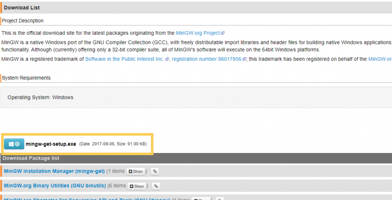The image size is (392, 200).
Task: Click the mingw-get-setup.exe file name
Action: coord(51,144)
